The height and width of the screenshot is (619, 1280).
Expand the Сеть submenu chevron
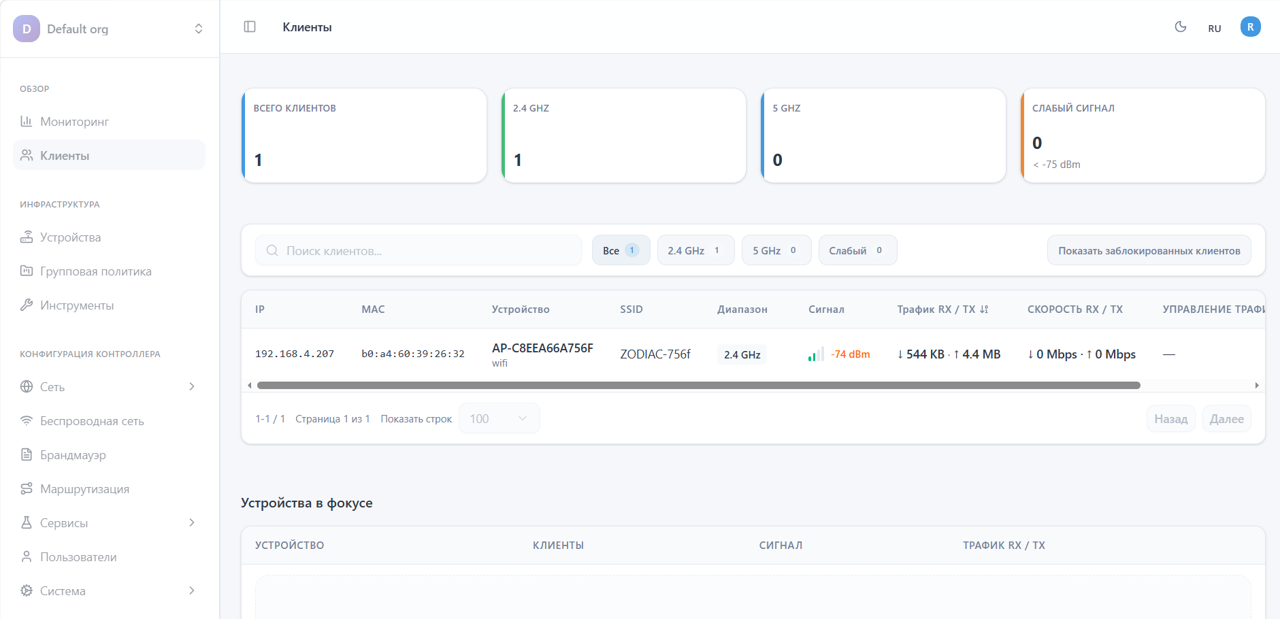192,387
